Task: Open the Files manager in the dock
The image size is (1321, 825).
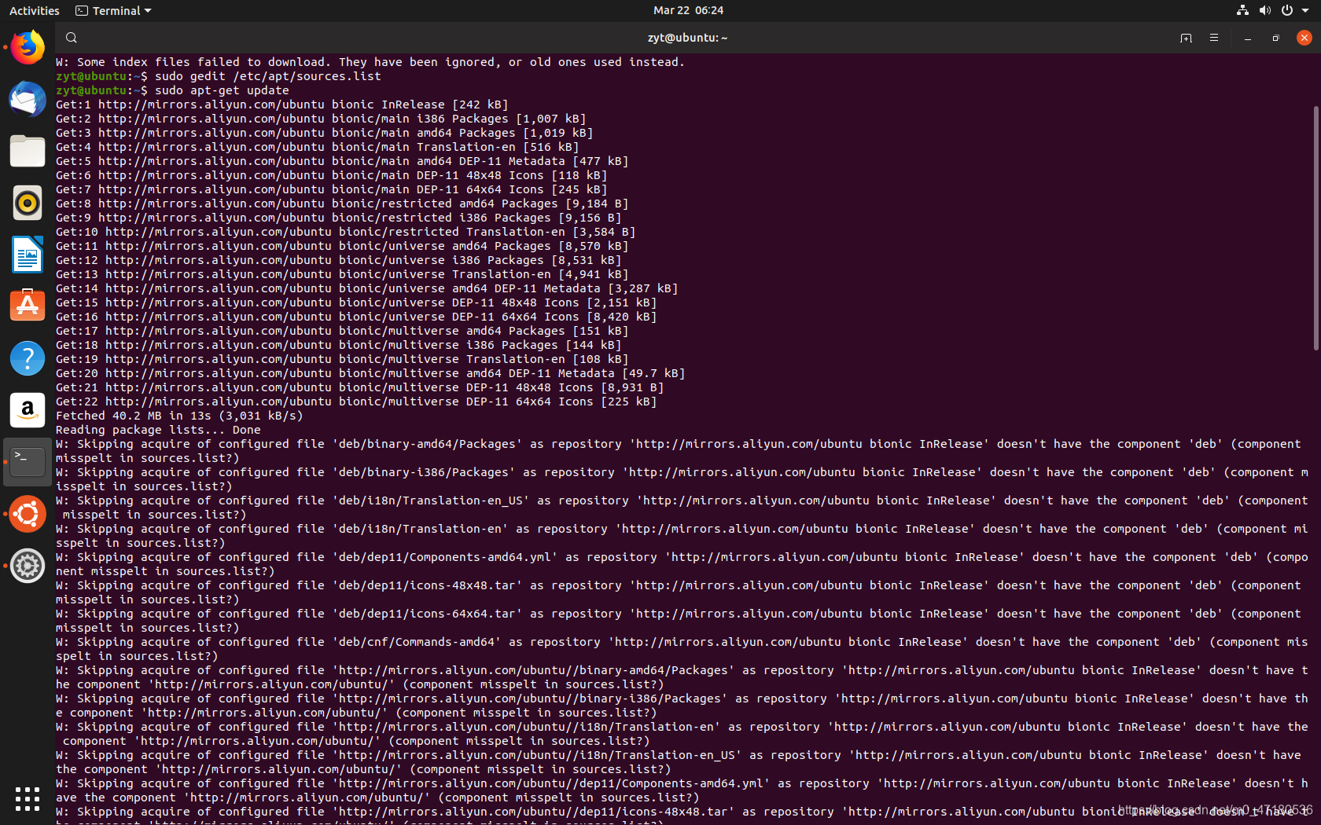Action: [x=28, y=151]
